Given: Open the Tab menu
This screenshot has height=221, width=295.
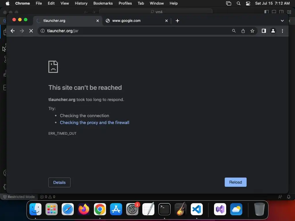Looking at the screenshot, I should pos(141,3).
